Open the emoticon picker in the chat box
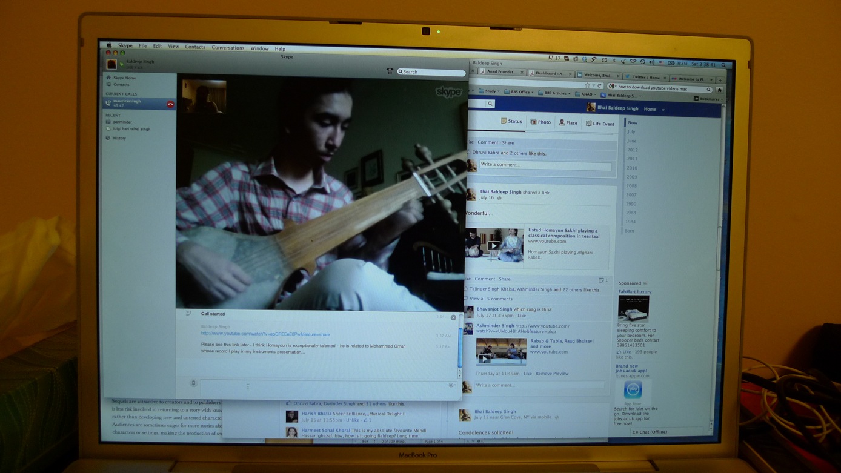The image size is (841, 473). [451, 385]
